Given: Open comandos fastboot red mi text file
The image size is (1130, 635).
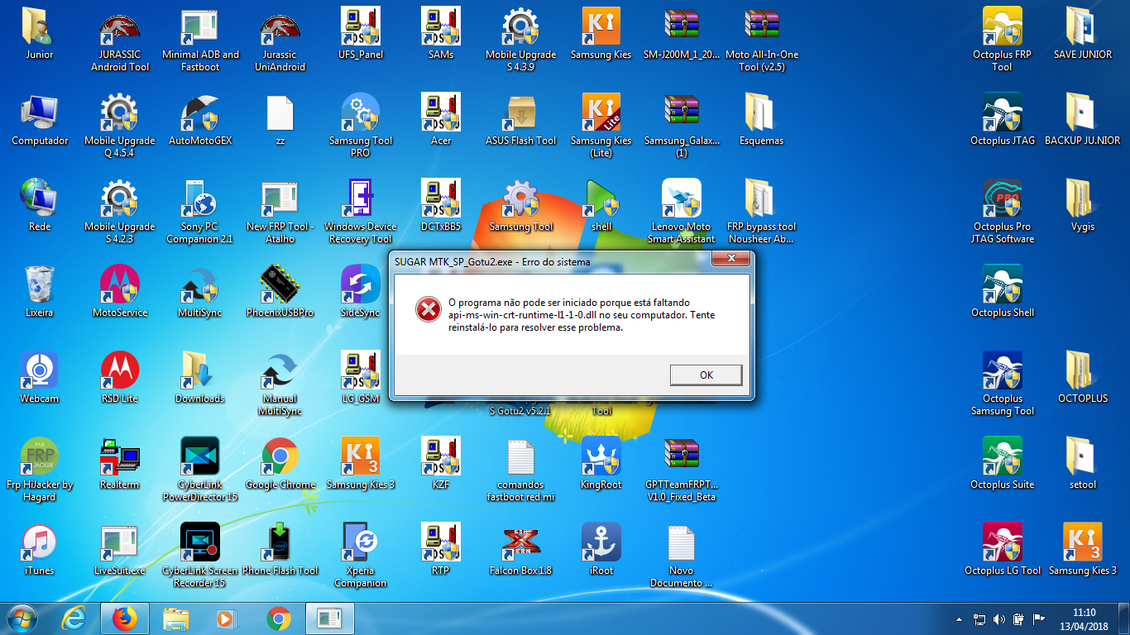Looking at the screenshot, I should tap(521, 470).
